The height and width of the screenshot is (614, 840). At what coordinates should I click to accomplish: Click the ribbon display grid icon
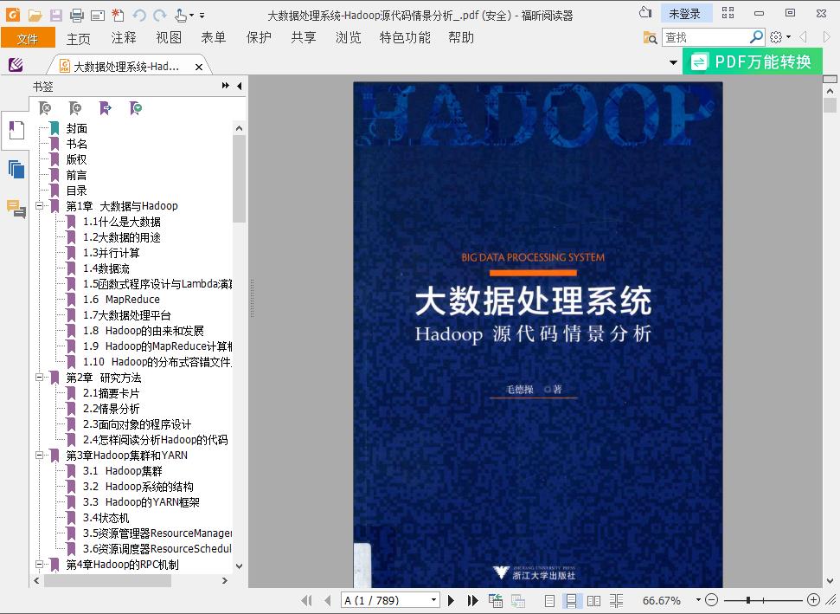pyautogui.click(x=728, y=13)
